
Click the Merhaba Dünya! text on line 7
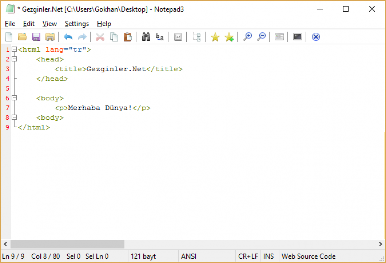(x=100, y=108)
